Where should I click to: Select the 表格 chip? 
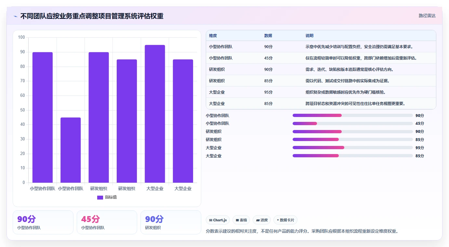tap(241, 220)
